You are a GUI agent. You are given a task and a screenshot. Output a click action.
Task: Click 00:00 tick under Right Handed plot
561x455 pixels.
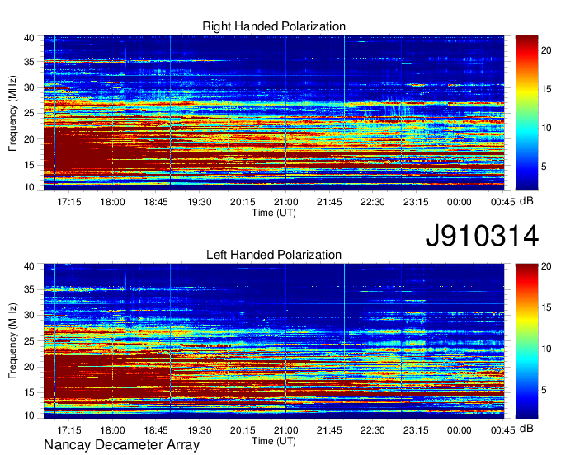click(x=460, y=202)
